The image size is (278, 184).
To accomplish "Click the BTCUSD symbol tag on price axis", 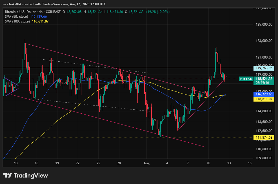I will (246, 79).
